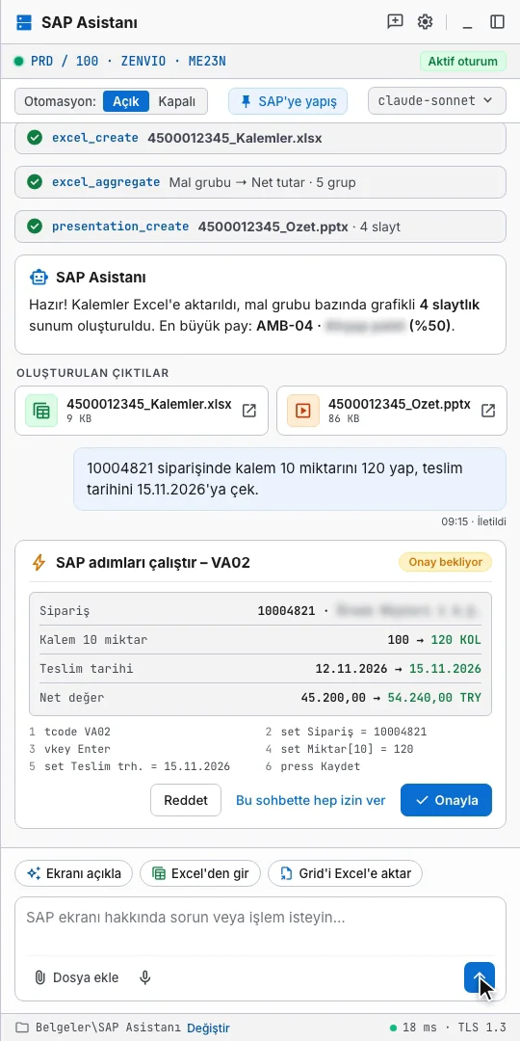Viewport: 520px width, 1041px height.
Task: Open the claude-sonnet model dropdown
Action: tap(437, 101)
